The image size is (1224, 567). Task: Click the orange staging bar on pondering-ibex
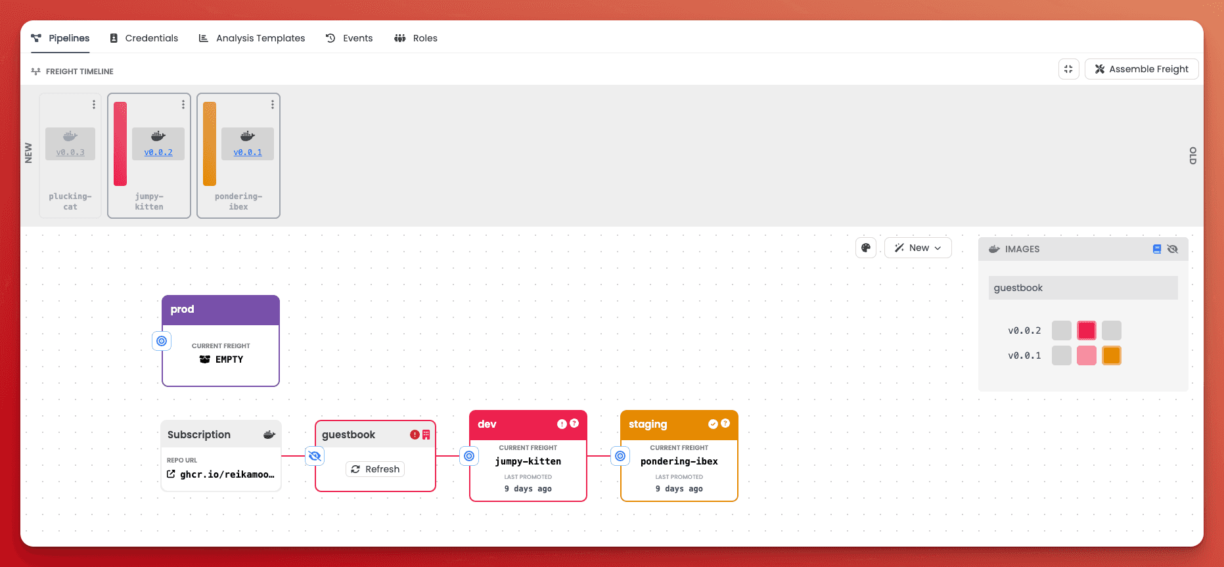point(210,144)
